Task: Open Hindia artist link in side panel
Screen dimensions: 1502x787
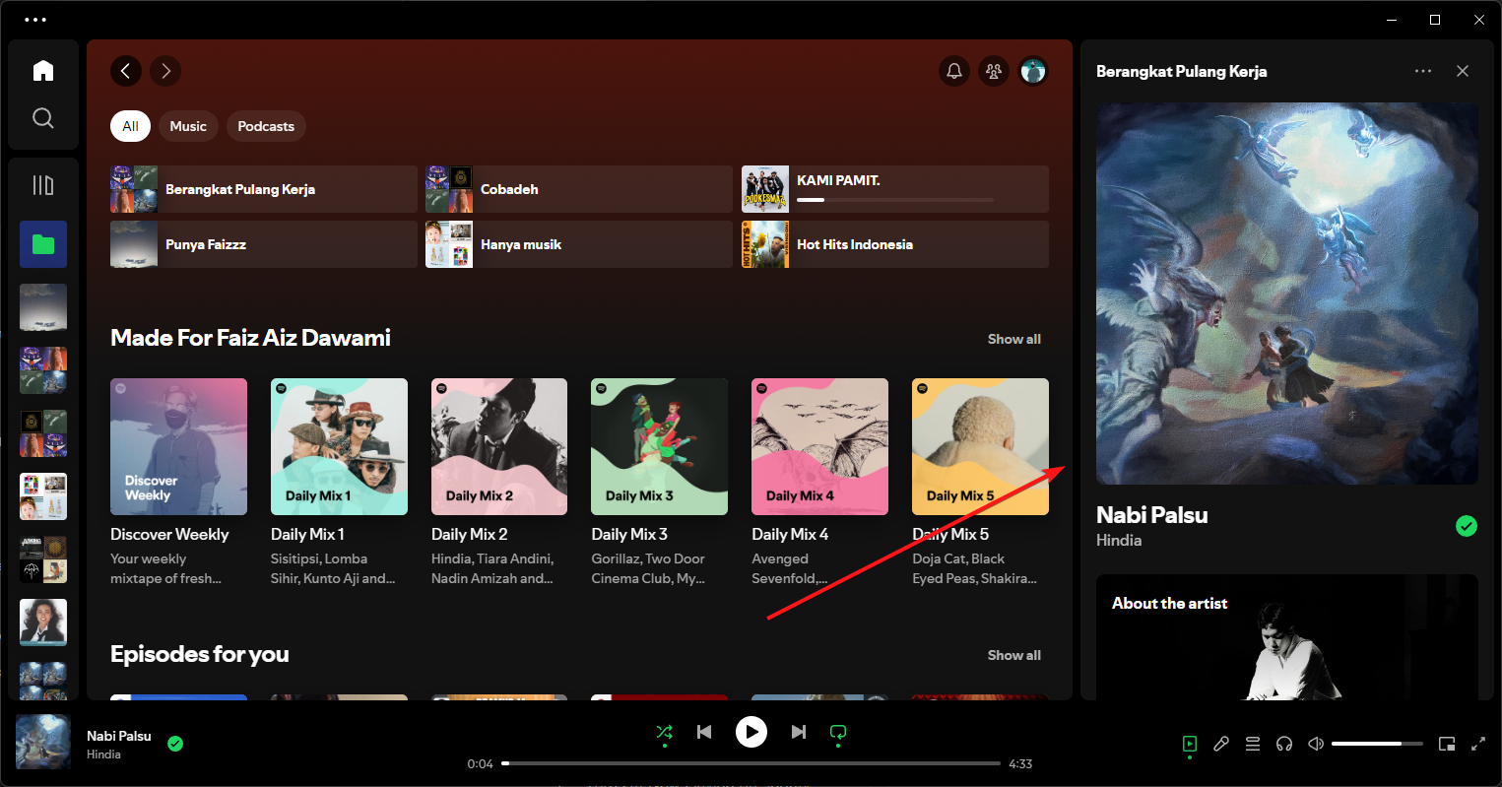Action: coord(1119,540)
